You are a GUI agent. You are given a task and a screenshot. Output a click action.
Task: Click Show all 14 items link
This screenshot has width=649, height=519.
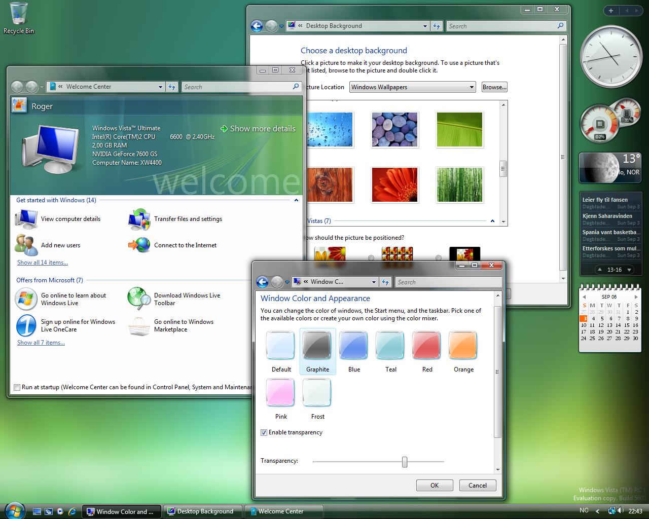pos(43,263)
